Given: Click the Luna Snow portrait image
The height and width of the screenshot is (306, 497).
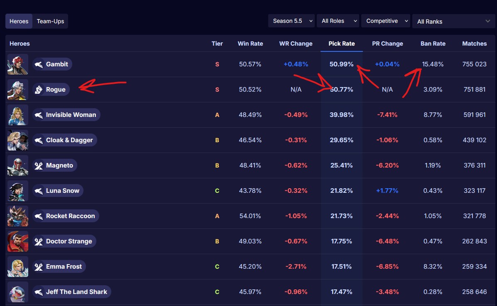Looking at the screenshot, I should point(18,191).
